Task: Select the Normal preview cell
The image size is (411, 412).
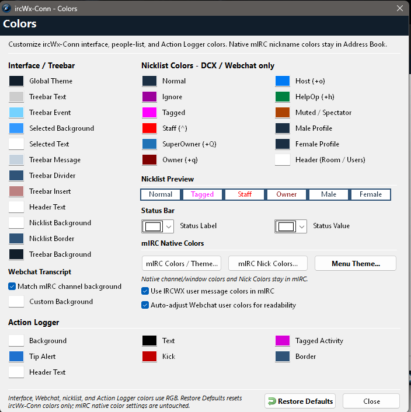Action: pyautogui.click(x=161, y=194)
